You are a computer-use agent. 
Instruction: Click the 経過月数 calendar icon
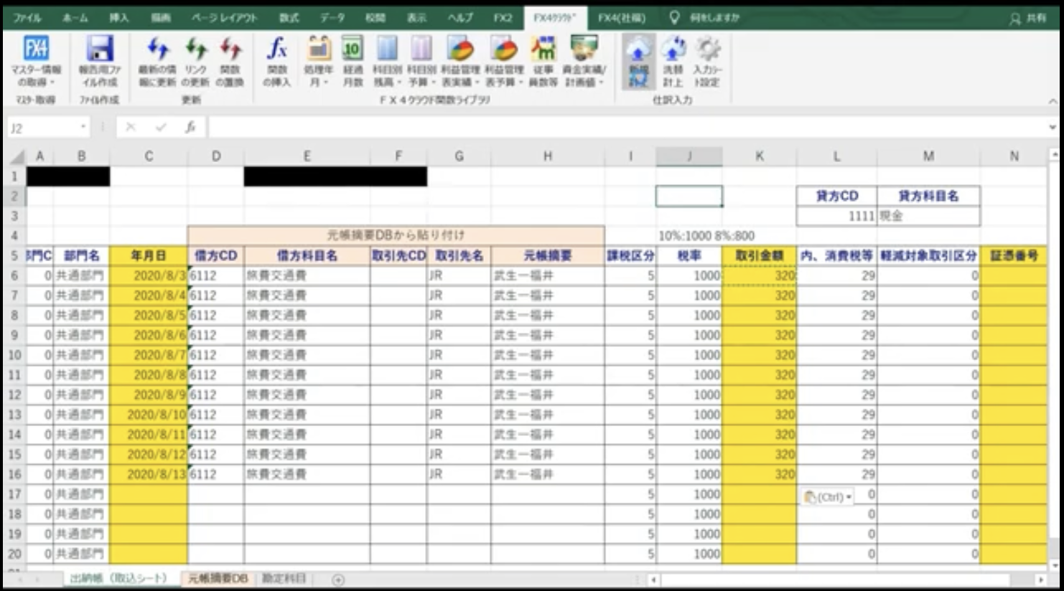click(x=353, y=49)
